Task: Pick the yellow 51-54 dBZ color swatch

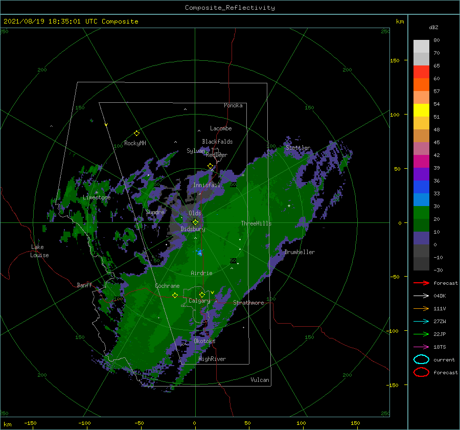Action: [421, 110]
